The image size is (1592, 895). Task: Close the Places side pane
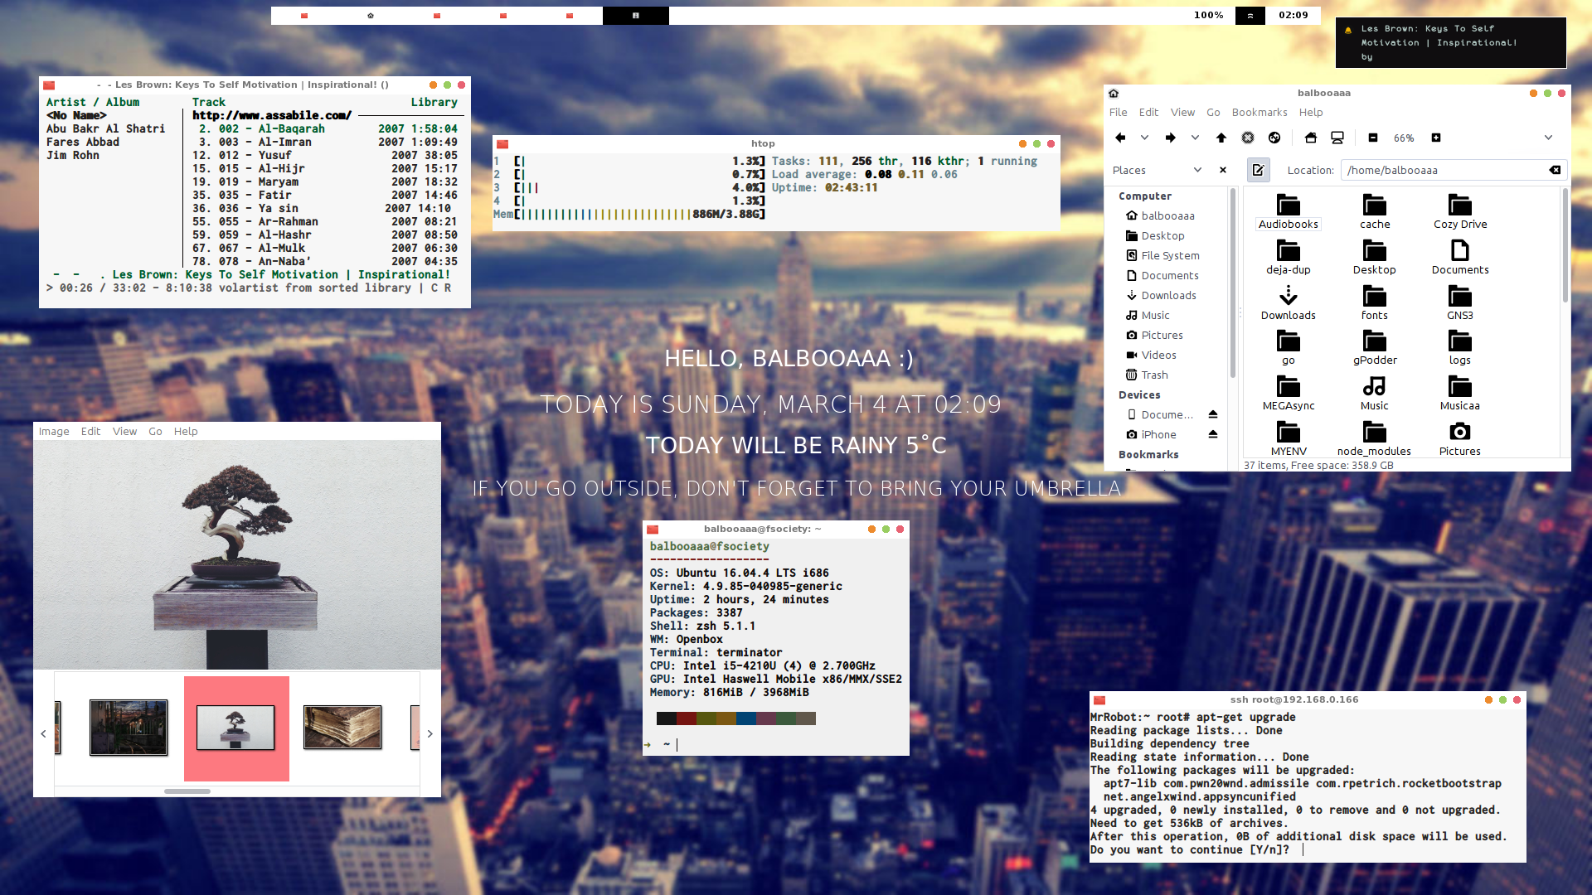tap(1223, 170)
